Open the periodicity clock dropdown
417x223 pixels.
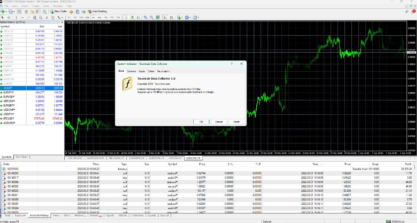(x=188, y=17)
